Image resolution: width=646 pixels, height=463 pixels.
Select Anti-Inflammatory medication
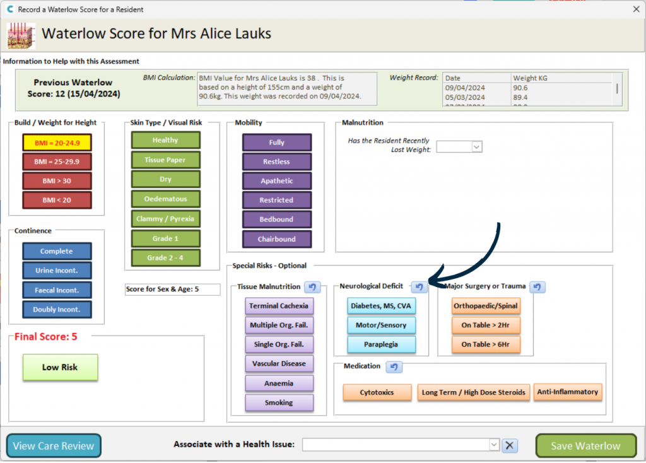[568, 392]
